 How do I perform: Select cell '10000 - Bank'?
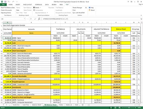31,38
